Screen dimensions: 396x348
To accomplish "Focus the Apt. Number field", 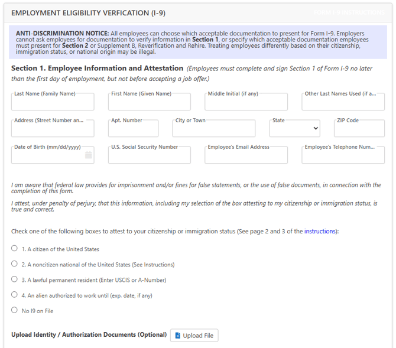I will tap(133, 129).
